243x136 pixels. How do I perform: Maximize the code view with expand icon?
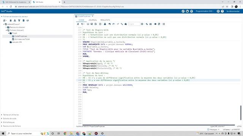[x=164, y=24]
